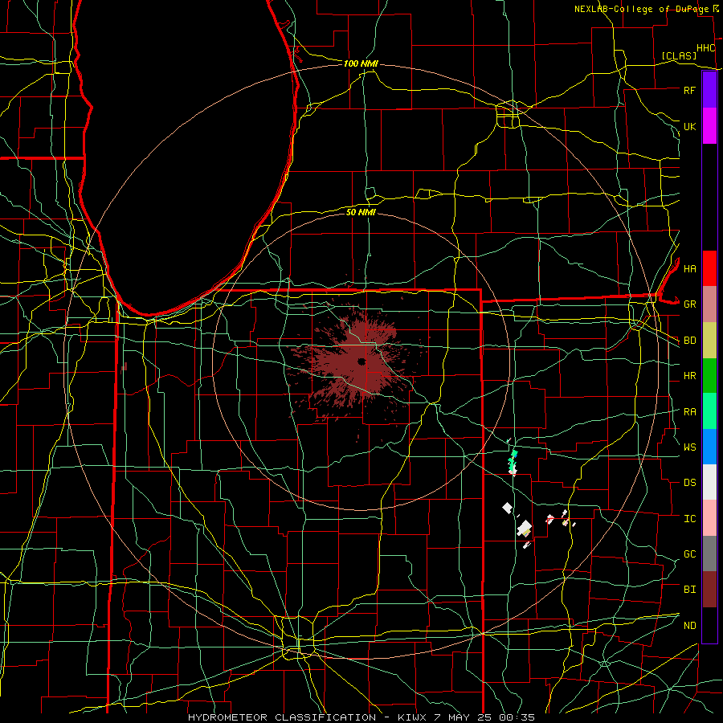Click the white DS legend color swatch

pyautogui.click(x=709, y=482)
